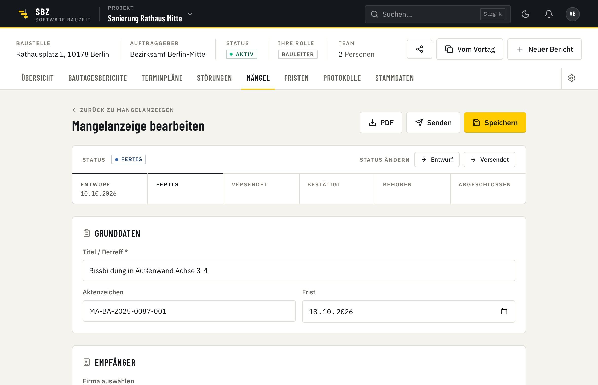This screenshot has height=385, width=598.
Task: Open project settings gear icon
Action: click(571, 78)
